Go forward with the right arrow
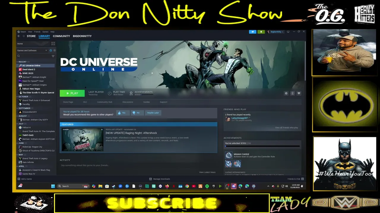The height and width of the screenshot is (213, 380). [x=23, y=36]
